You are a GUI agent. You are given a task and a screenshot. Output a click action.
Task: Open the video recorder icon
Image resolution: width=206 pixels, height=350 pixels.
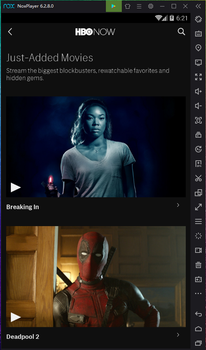coord(198,250)
